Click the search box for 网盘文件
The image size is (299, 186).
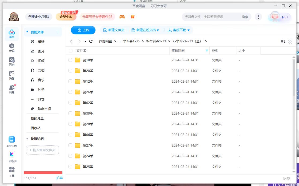210,17
